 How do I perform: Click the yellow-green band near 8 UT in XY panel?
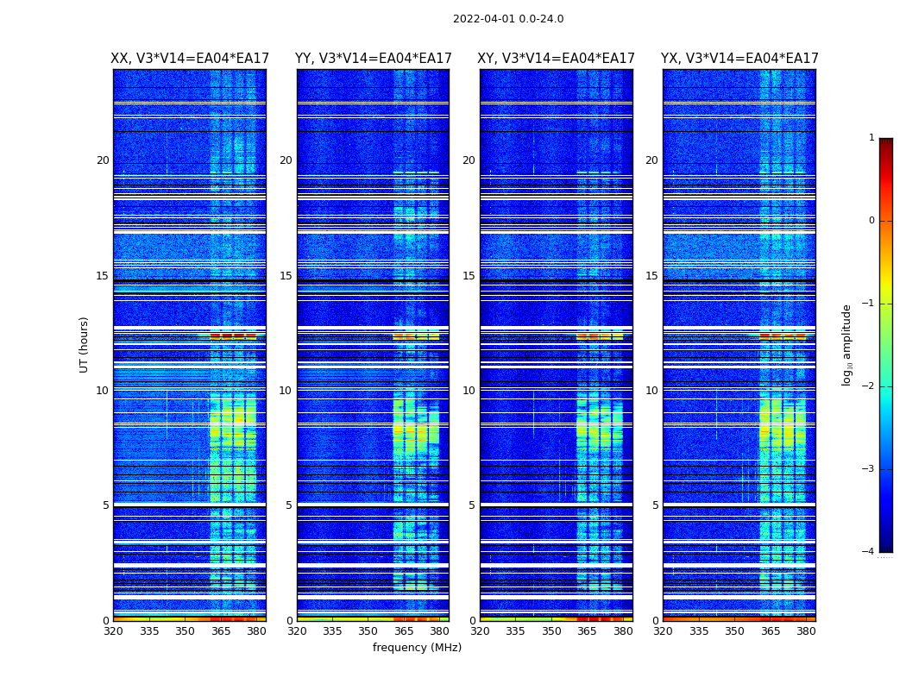click(x=599, y=430)
